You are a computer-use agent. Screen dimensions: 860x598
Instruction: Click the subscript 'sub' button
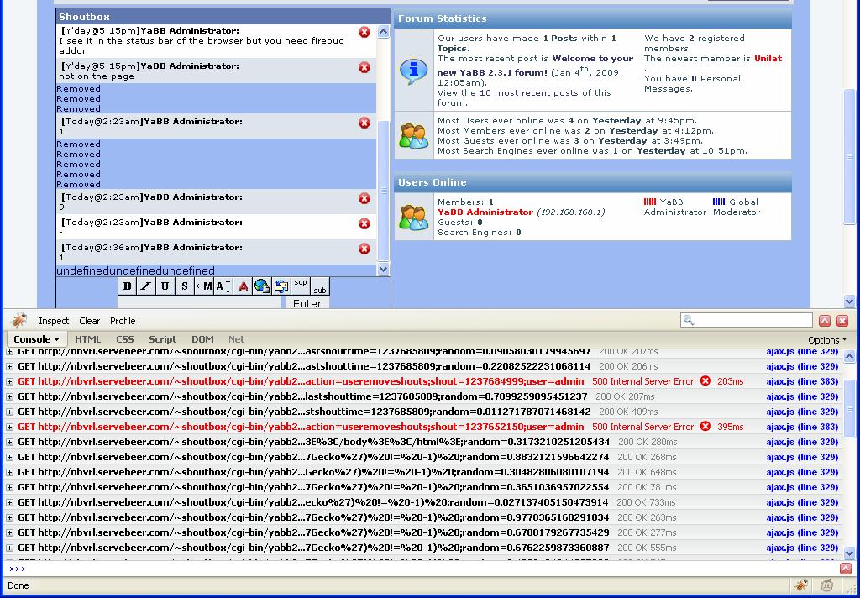click(319, 290)
